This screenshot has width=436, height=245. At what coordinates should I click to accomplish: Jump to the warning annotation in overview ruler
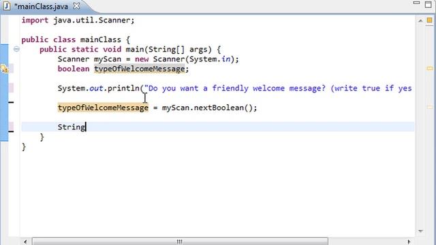(x=430, y=68)
